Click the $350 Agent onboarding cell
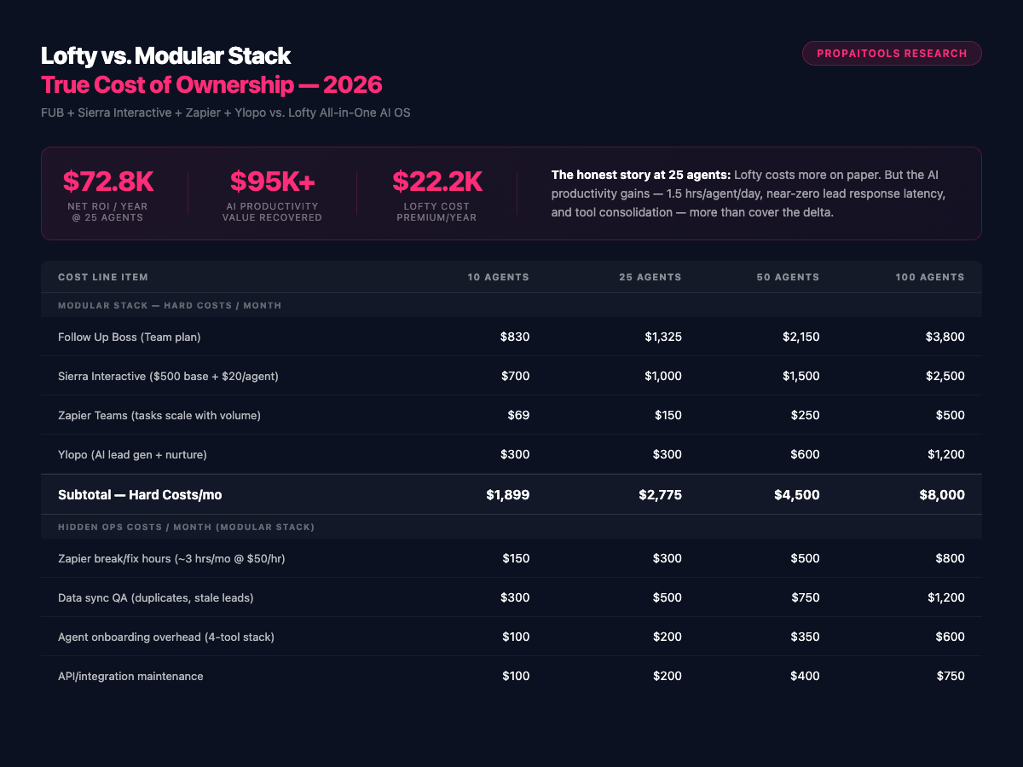Viewport: 1023px width, 767px height. click(805, 637)
